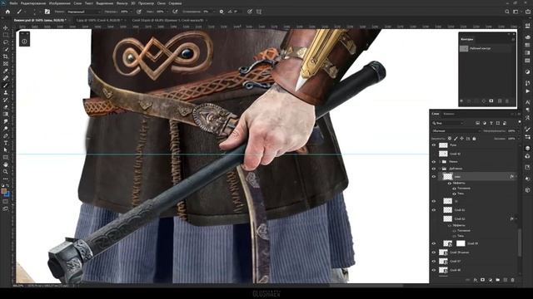
Task: Create a new adjustment layer icon
Action: 491,280
